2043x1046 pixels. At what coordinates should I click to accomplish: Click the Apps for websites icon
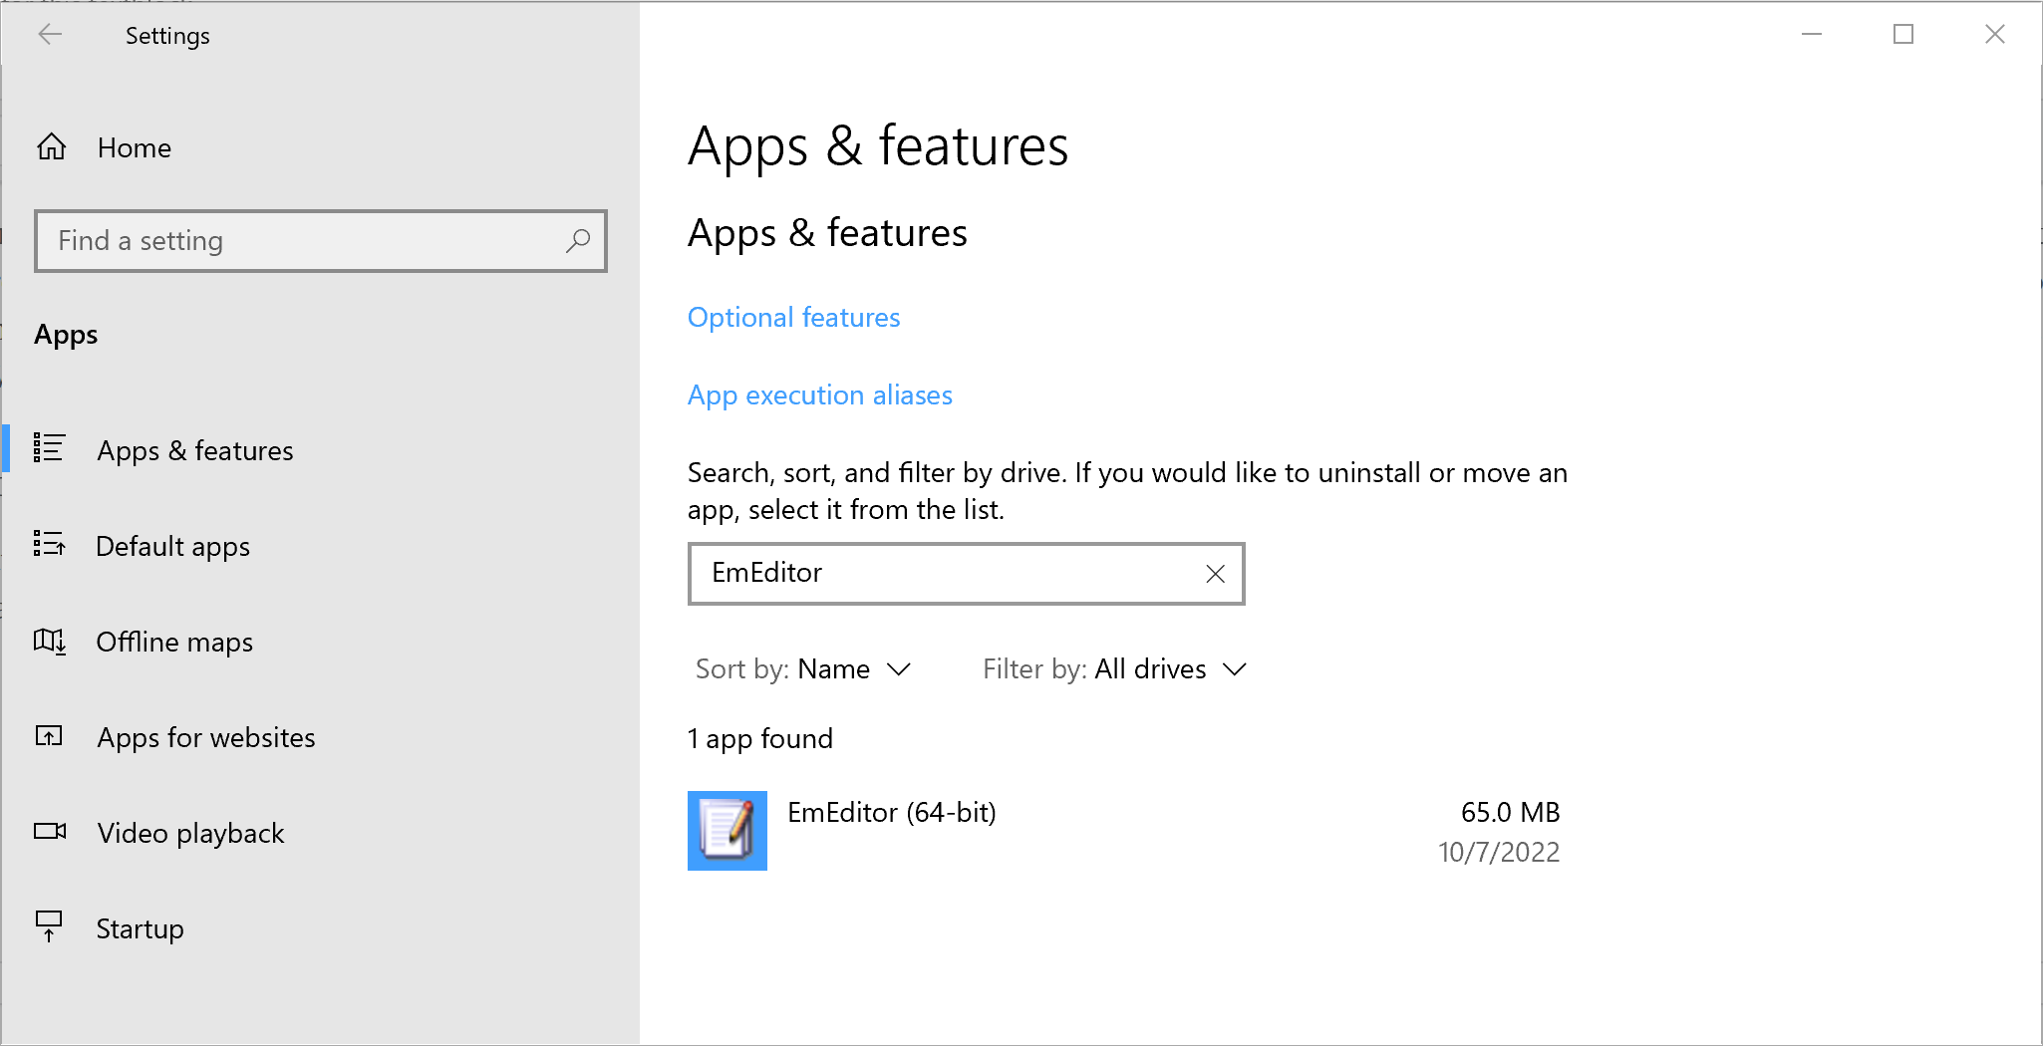[x=49, y=736]
